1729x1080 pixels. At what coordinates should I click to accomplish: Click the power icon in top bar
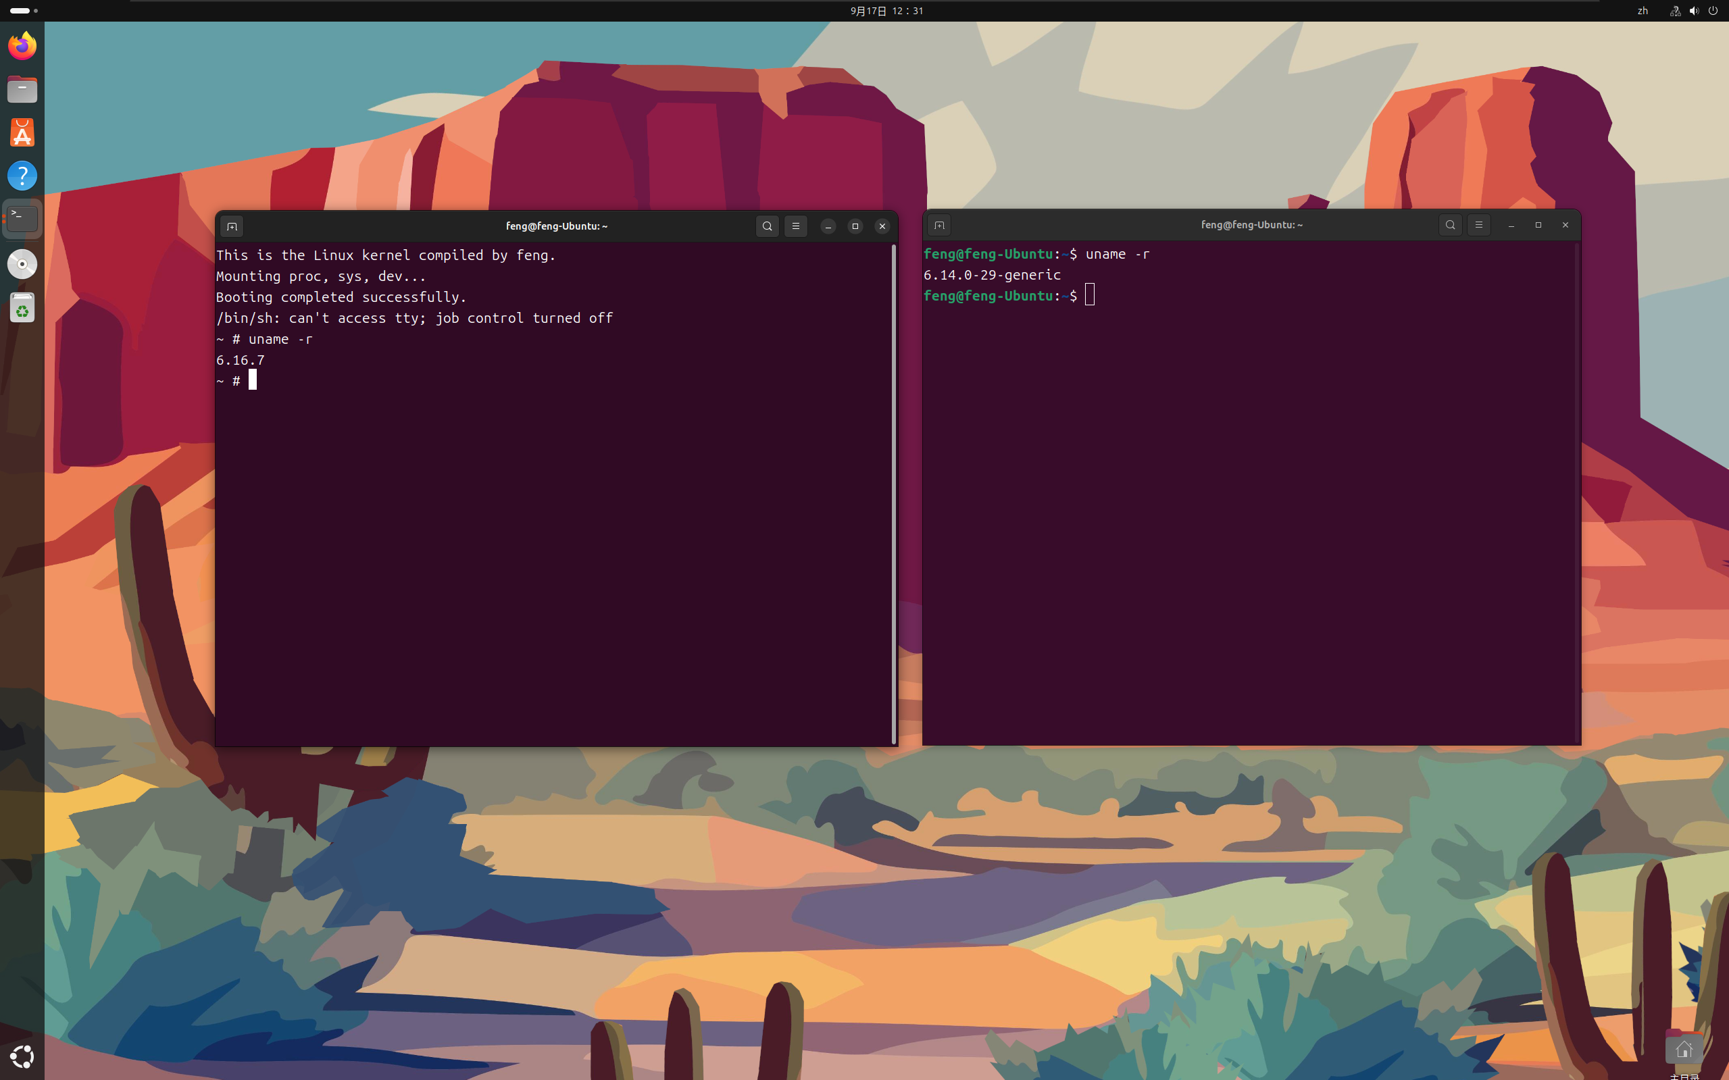[x=1713, y=11]
